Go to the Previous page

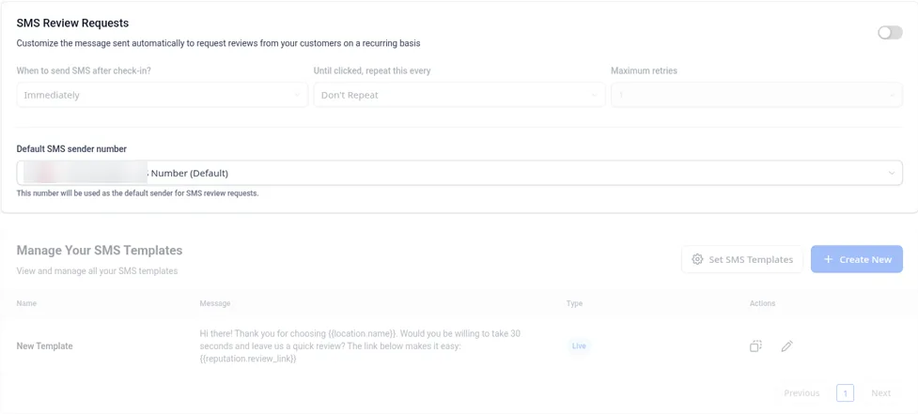(x=801, y=393)
